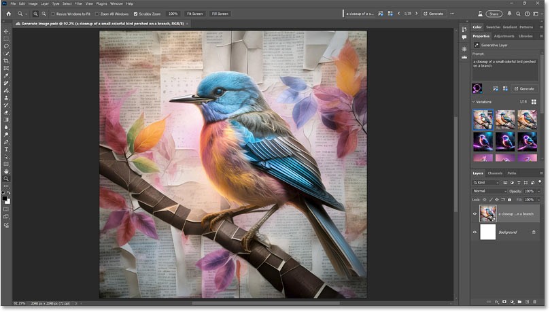
Task: Open the Normal blend mode dropdown
Action: [488, 191]
